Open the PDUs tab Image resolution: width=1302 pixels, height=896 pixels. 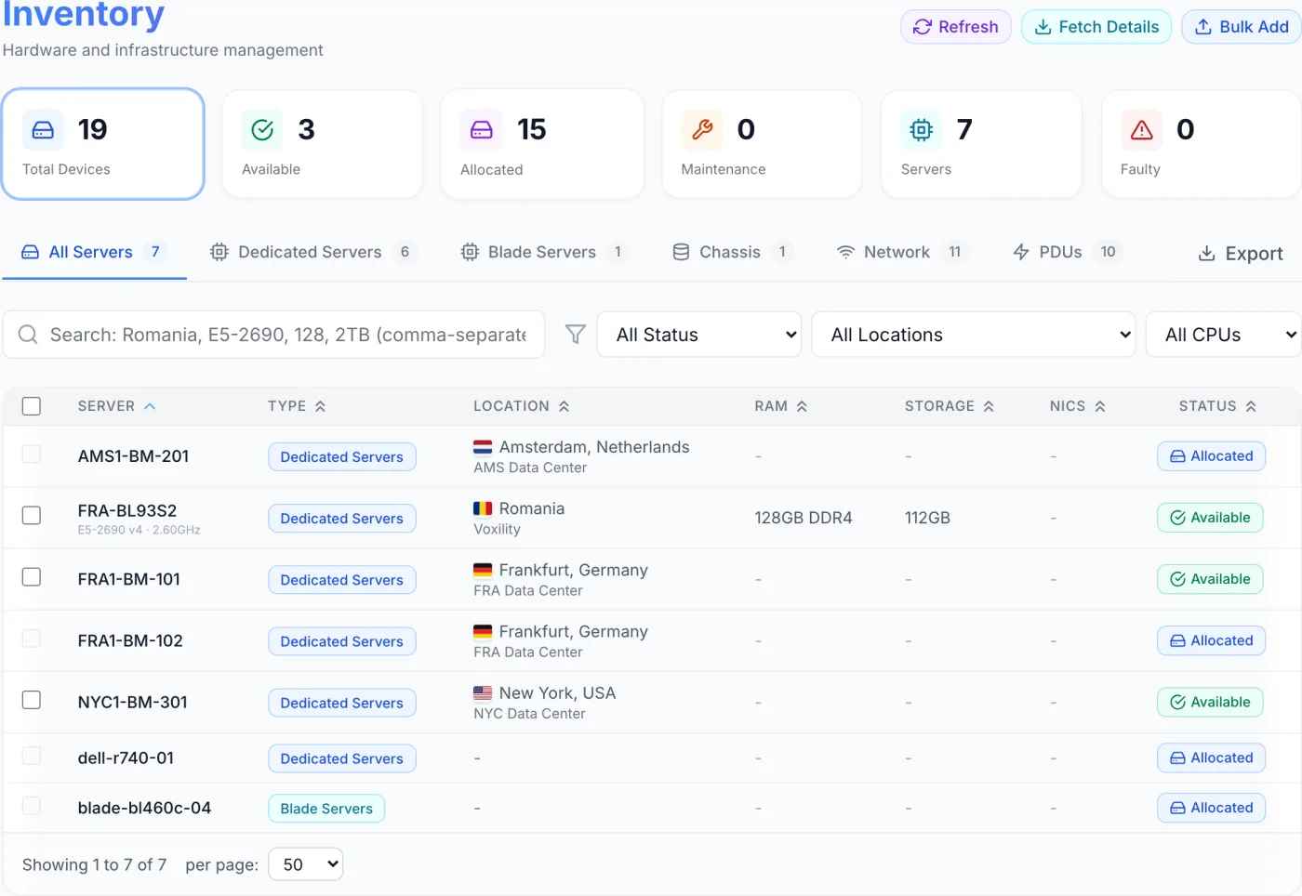tap(1068, 252)
